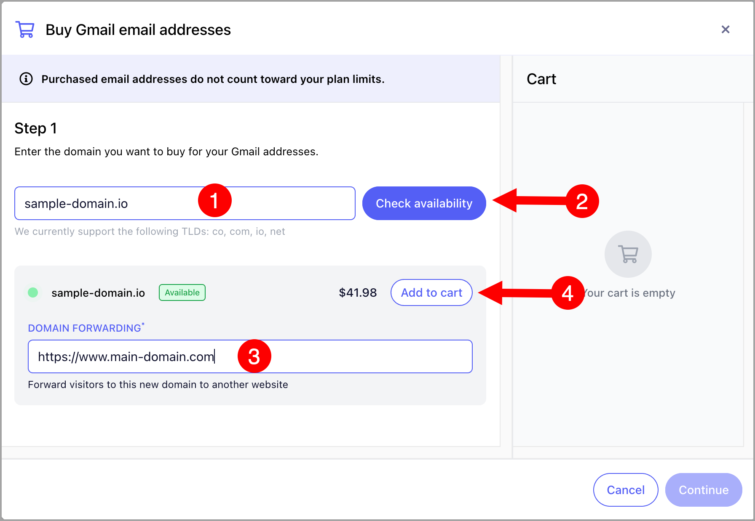755x521 pixels.
Task: Add sample-domain.io to cart
Action: click(431, 292)
